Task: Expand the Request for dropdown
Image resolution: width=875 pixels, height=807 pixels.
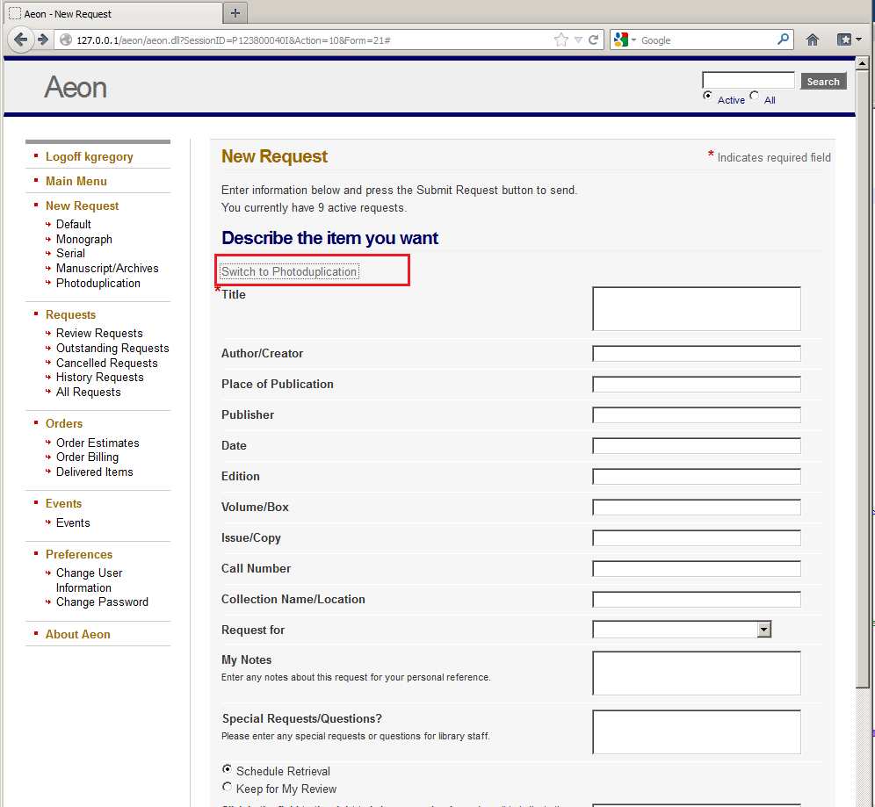Action: tap(764, 630)
